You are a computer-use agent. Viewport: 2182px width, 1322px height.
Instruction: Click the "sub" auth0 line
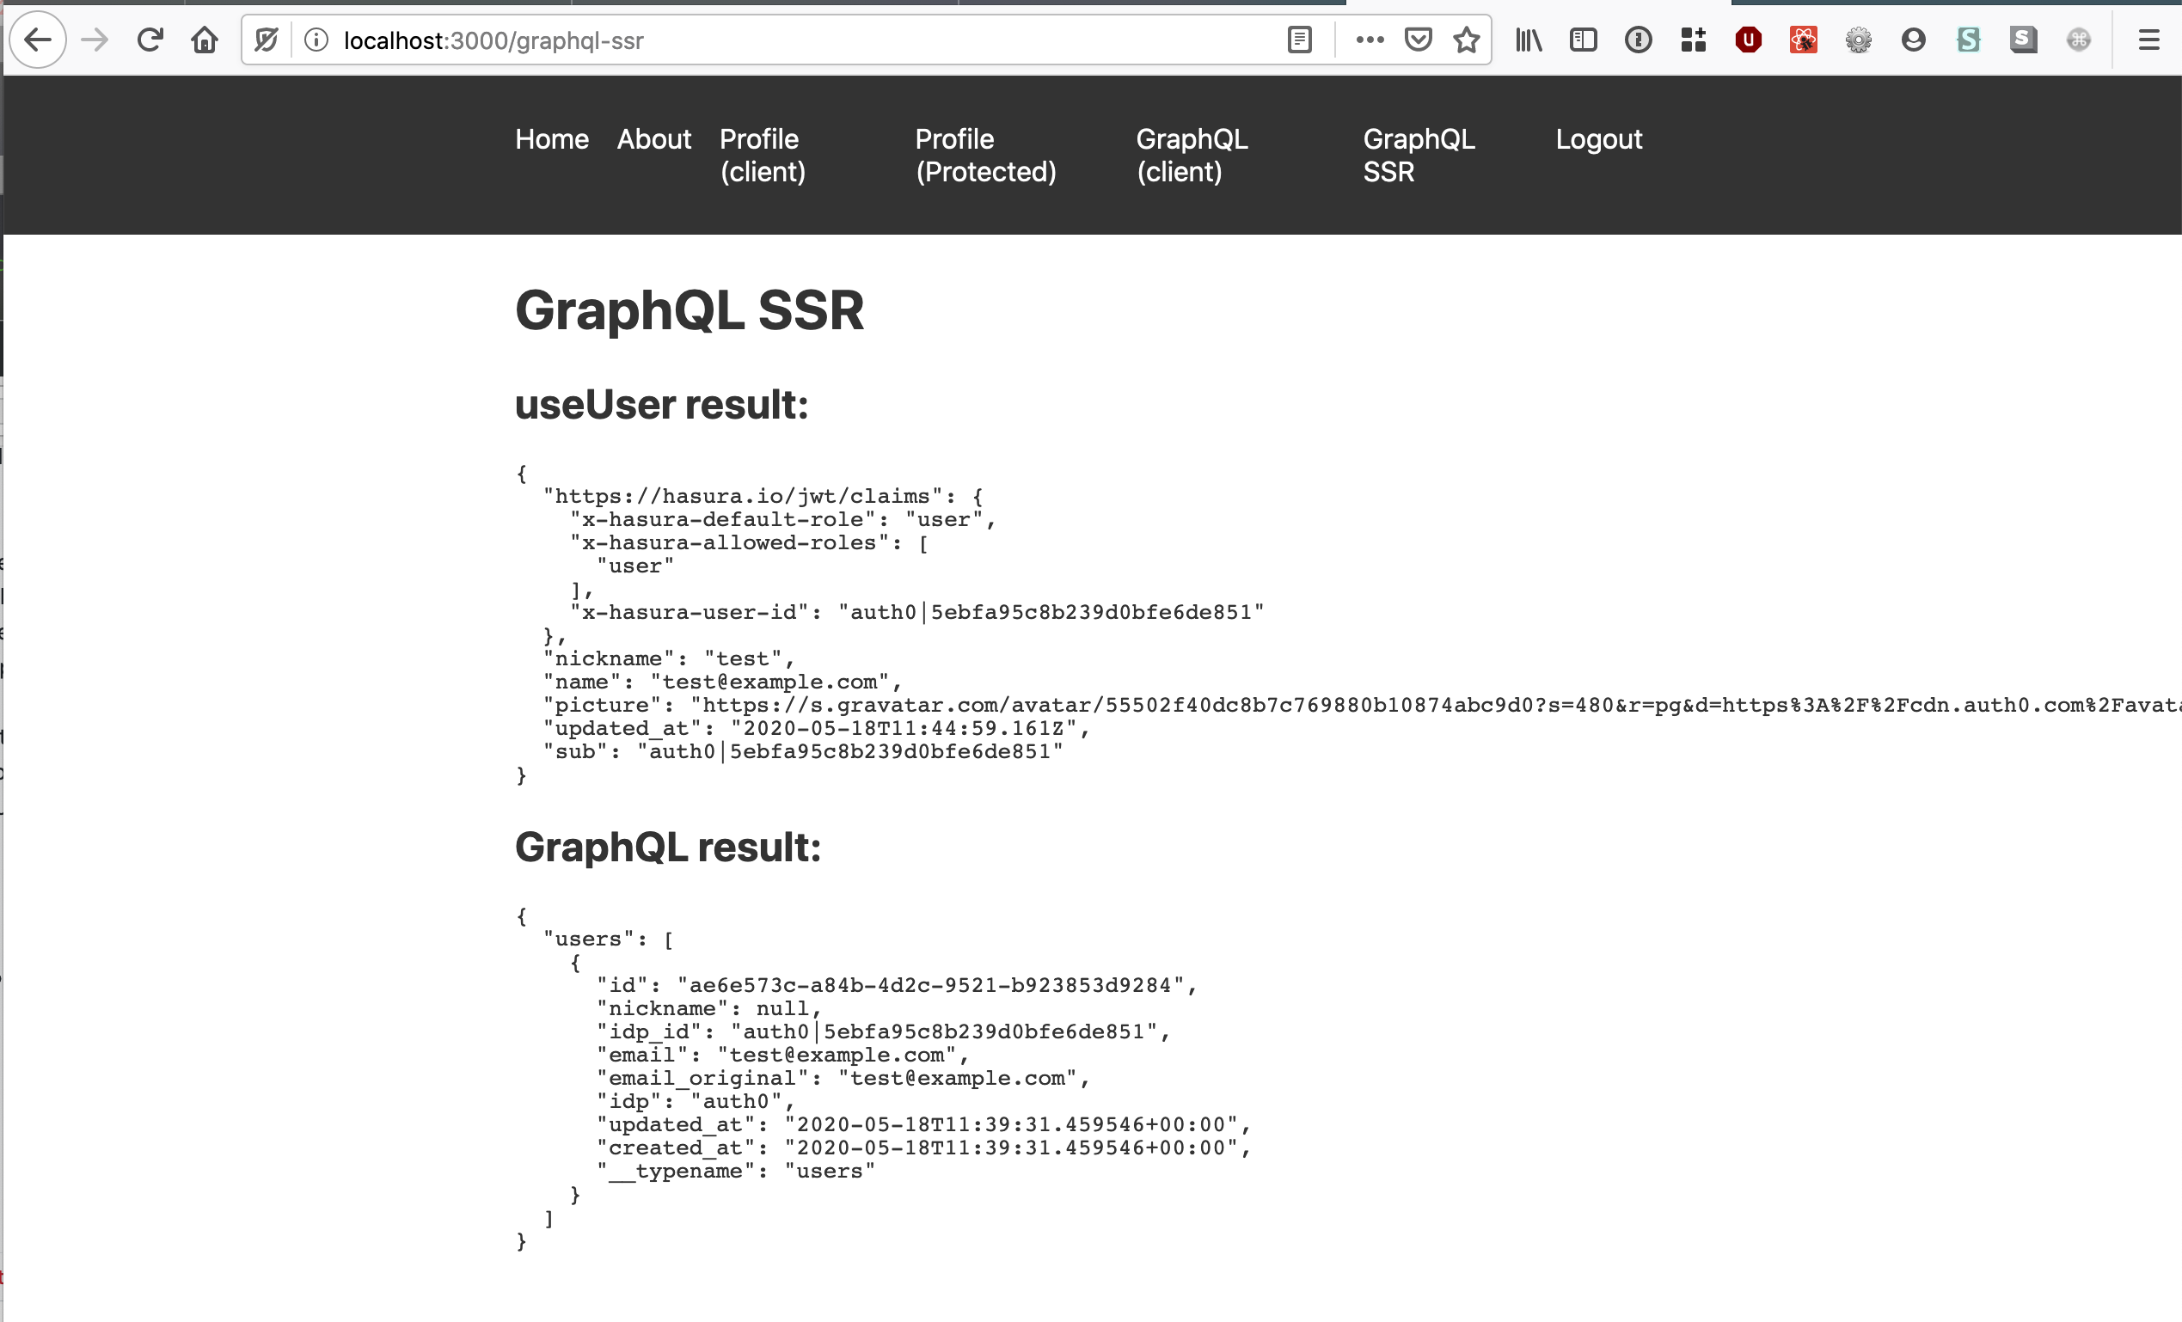(803, 752)
